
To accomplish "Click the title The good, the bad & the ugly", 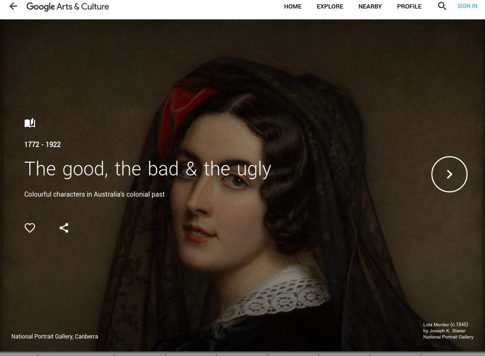I will [x=147, y=169].
